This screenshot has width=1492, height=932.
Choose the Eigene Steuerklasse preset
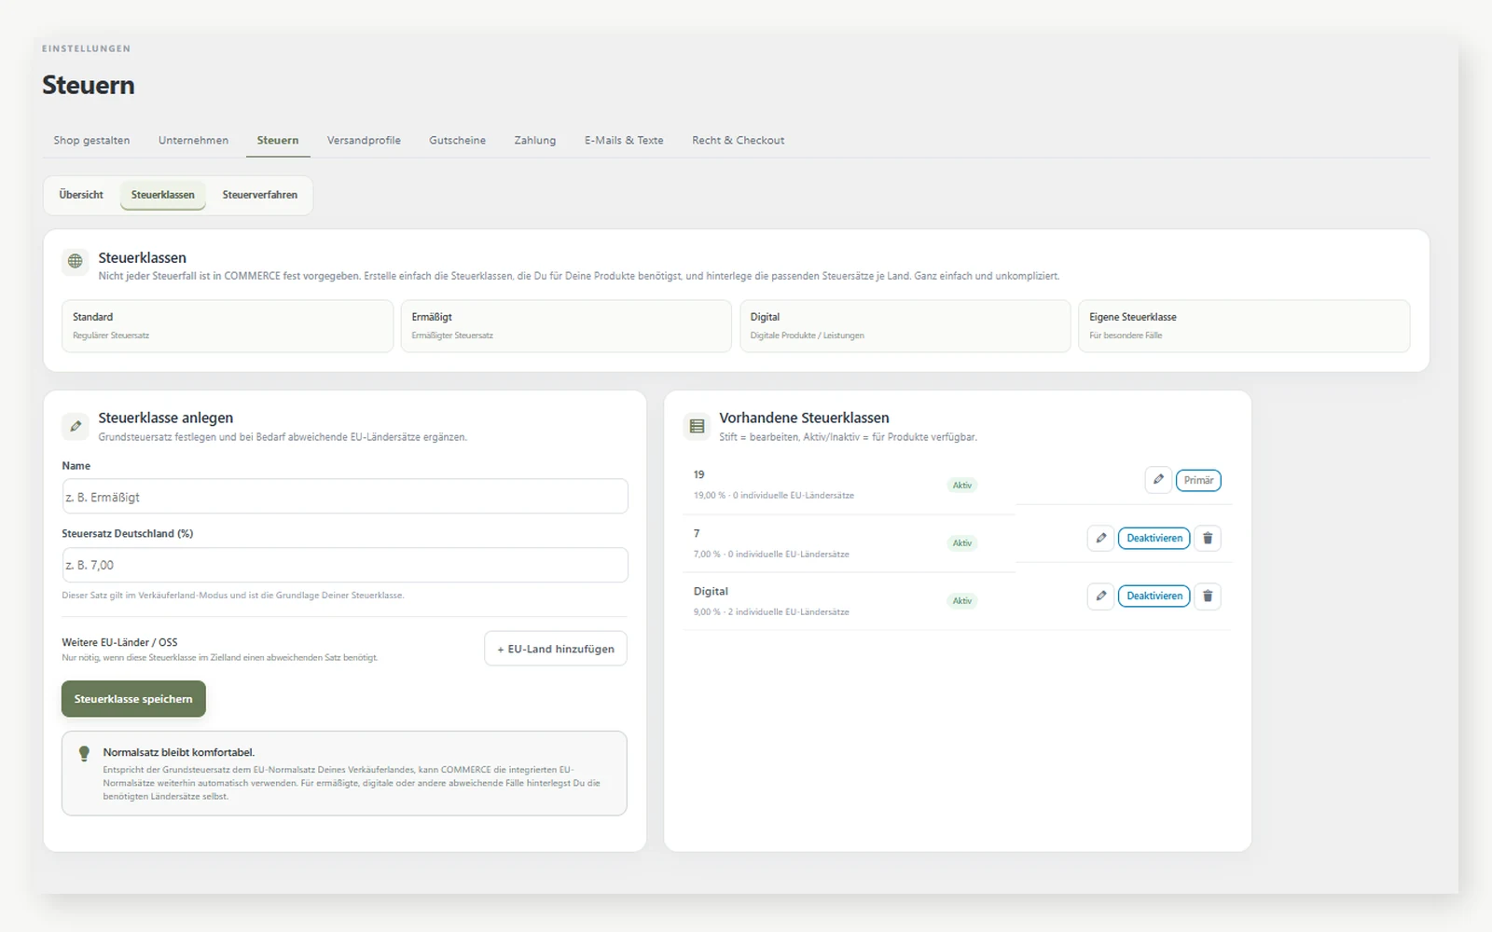click(1244, 325)
